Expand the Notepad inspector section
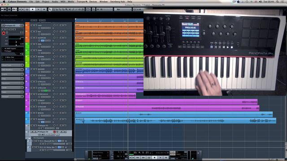287x161 pixels. coord(13,97)
